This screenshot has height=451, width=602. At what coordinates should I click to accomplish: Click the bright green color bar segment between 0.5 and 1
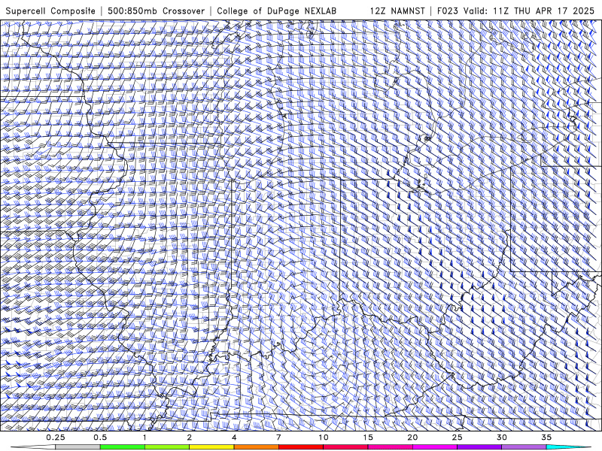click(x=123, y=447)
